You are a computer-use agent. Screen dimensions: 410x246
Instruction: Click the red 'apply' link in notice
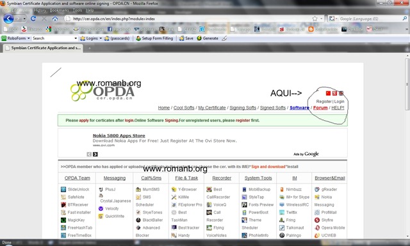point(84,121)
